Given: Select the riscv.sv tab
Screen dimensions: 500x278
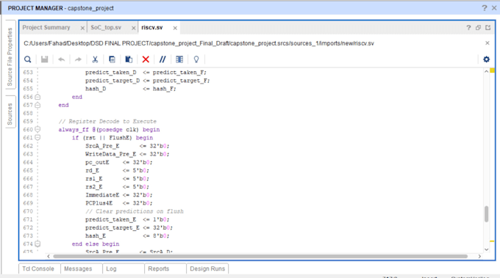Looking at the screenshot, I should pyautogui.click(x=152, y=28).
